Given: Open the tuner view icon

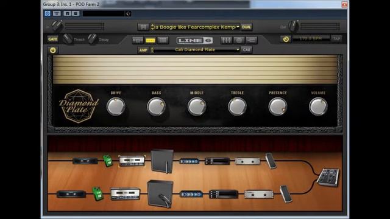Looking at the screenshot, I should pos(239,40).
